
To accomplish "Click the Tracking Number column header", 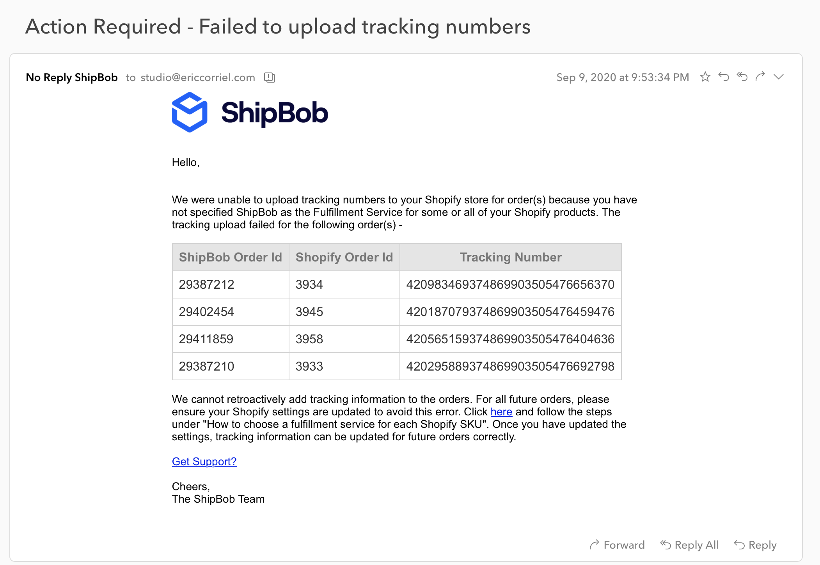I will tap(510, 257).
